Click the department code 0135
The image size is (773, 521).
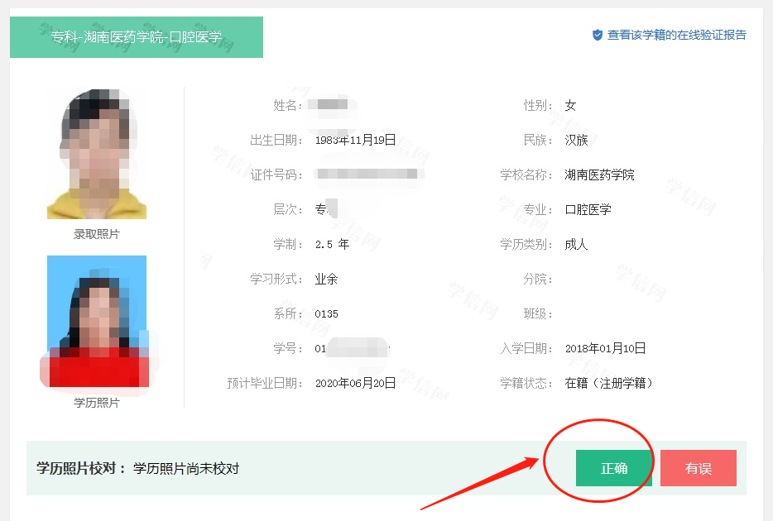pos(326,314)
